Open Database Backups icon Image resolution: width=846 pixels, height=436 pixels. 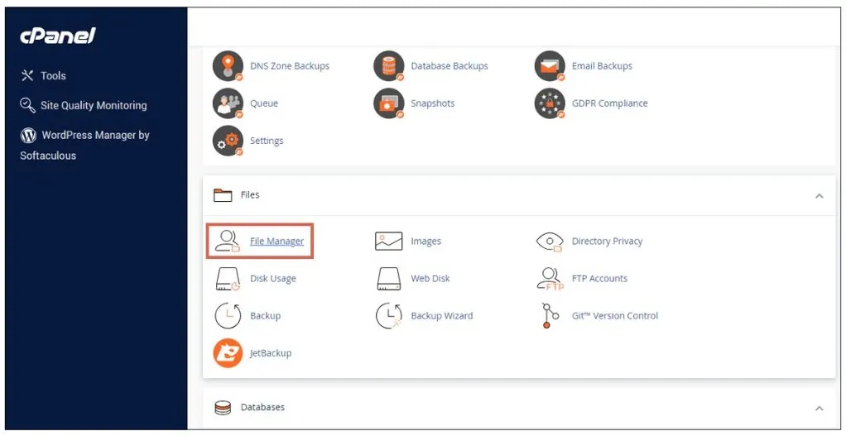(388, 66)
